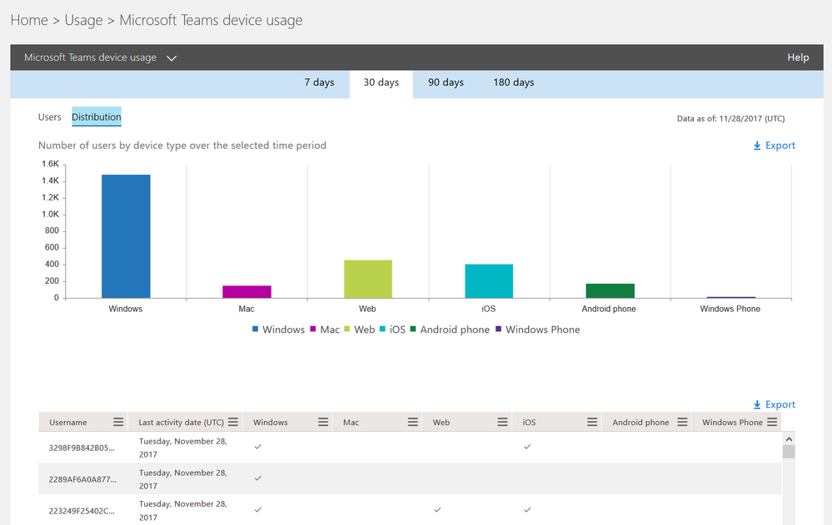The image size is (832, 525).
Task: Click the green Android phone bar
Action: (610, 290)
